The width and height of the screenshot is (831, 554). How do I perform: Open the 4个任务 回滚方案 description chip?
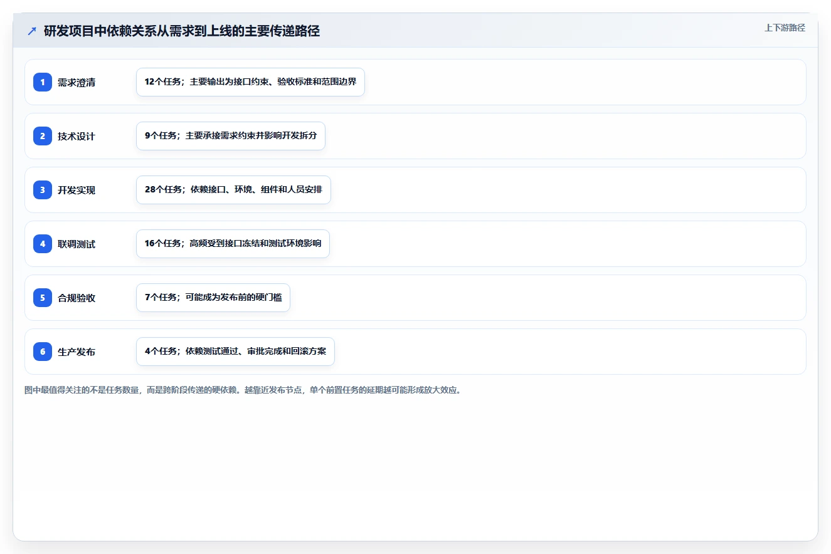235,352
